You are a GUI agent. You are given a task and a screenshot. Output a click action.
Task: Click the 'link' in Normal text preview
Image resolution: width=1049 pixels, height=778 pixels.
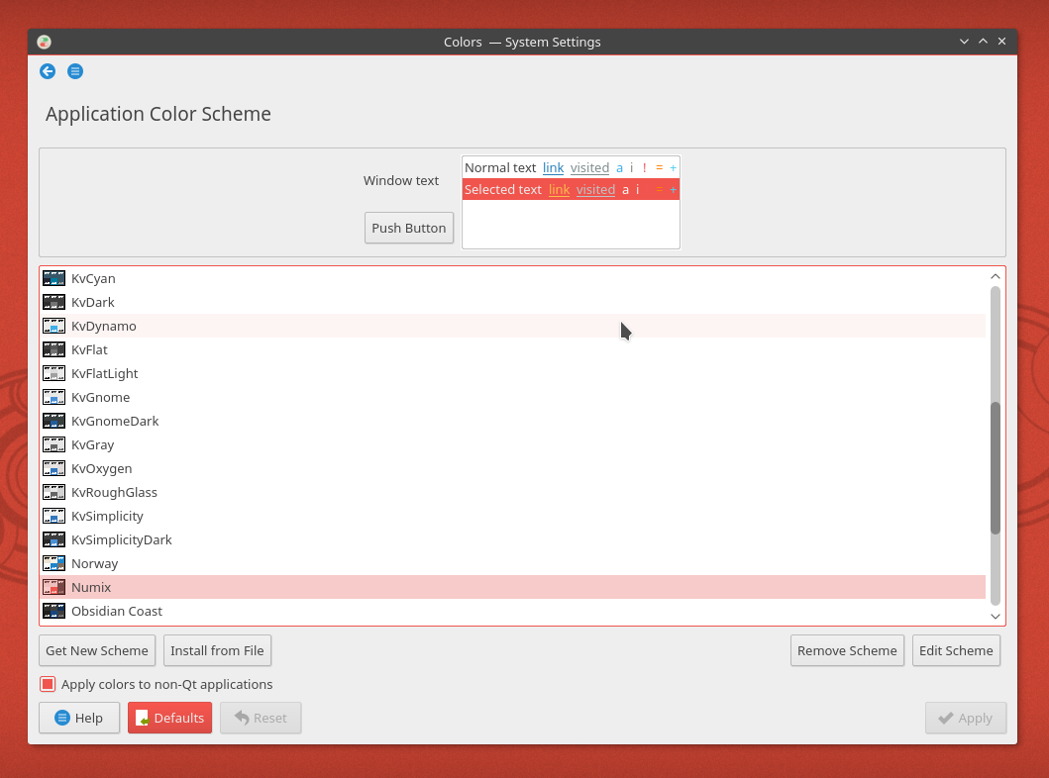(554, 167)
